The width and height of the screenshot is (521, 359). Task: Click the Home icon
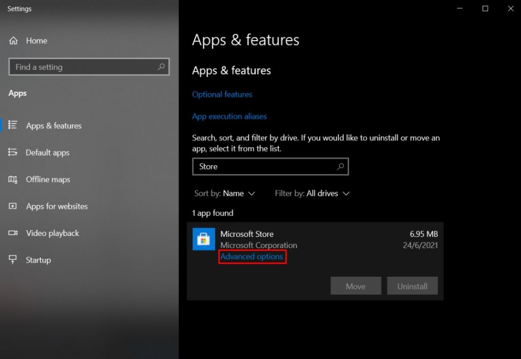point(13,41)
